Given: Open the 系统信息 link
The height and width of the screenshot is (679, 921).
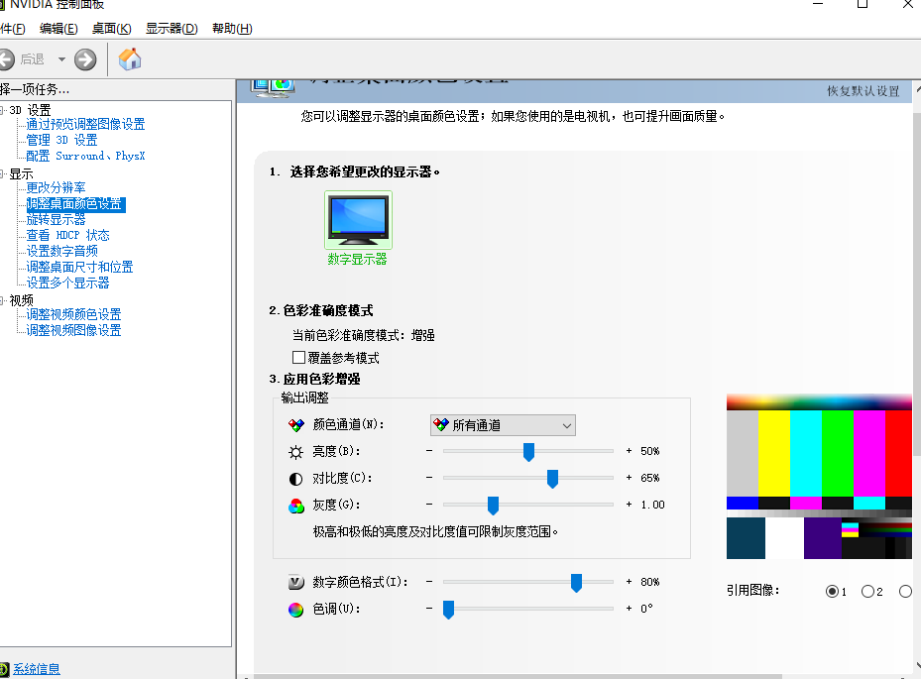Looking at the screenshot, I should click(37, 669).
